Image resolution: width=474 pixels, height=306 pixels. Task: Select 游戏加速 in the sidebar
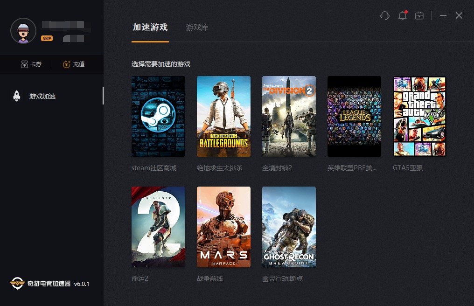(x=52, y=96)
